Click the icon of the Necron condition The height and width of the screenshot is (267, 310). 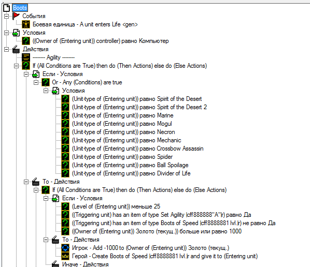[x=65, y=132]
